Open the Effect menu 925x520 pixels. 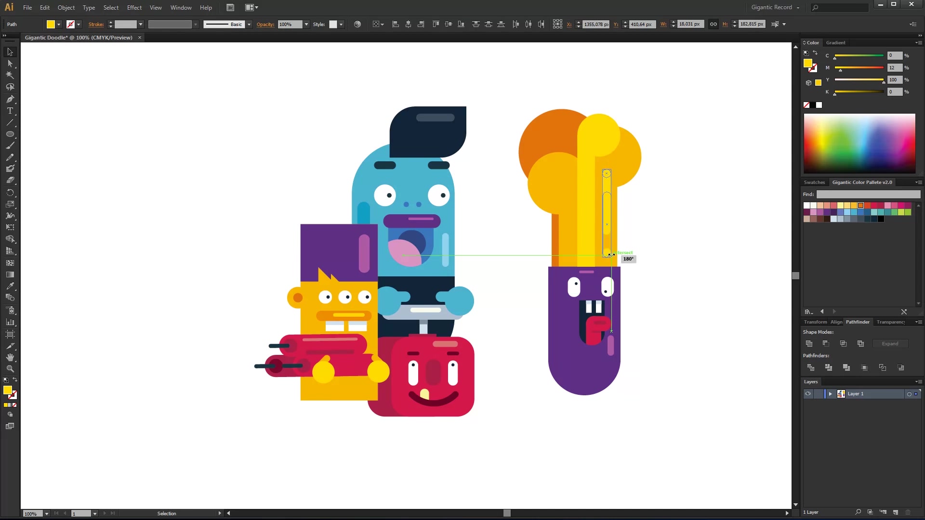(134, 7)
